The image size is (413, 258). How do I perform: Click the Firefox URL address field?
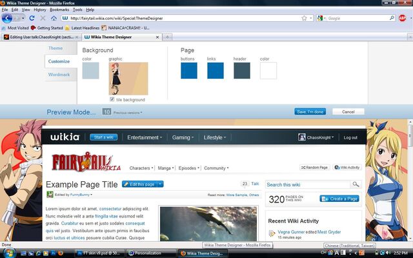point(185,18)
